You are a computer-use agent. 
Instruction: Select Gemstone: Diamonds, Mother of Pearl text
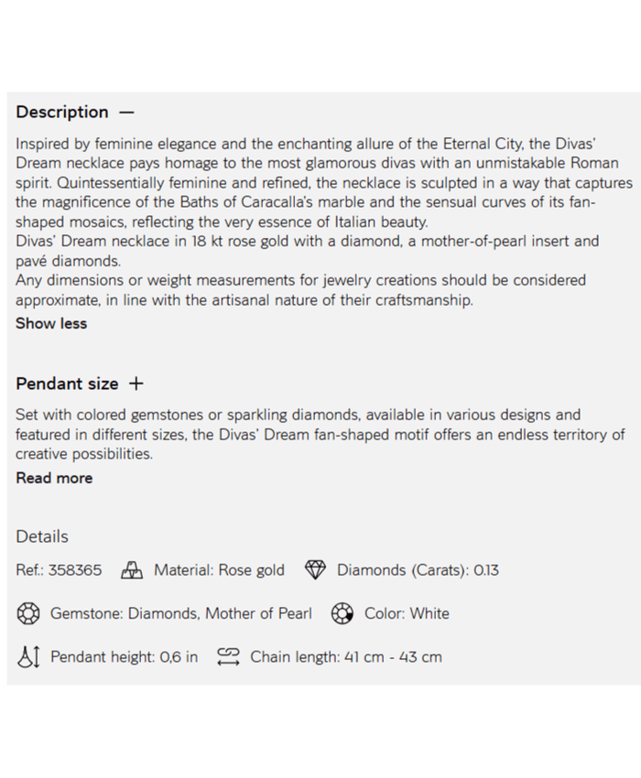(180, 613)
